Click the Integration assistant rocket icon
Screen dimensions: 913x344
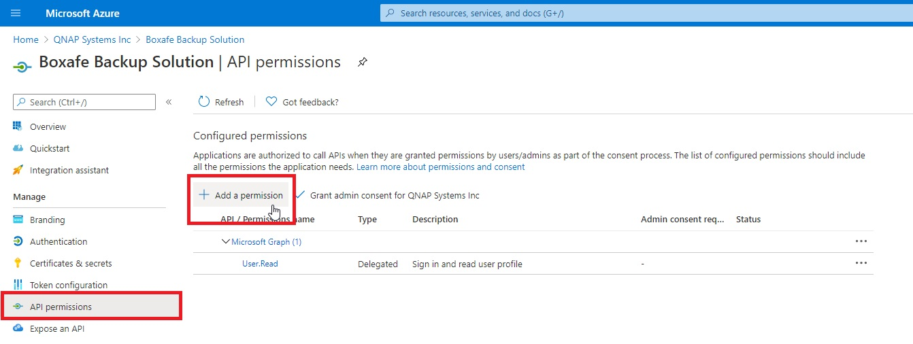pyautogui.click(x=18, y=170)
